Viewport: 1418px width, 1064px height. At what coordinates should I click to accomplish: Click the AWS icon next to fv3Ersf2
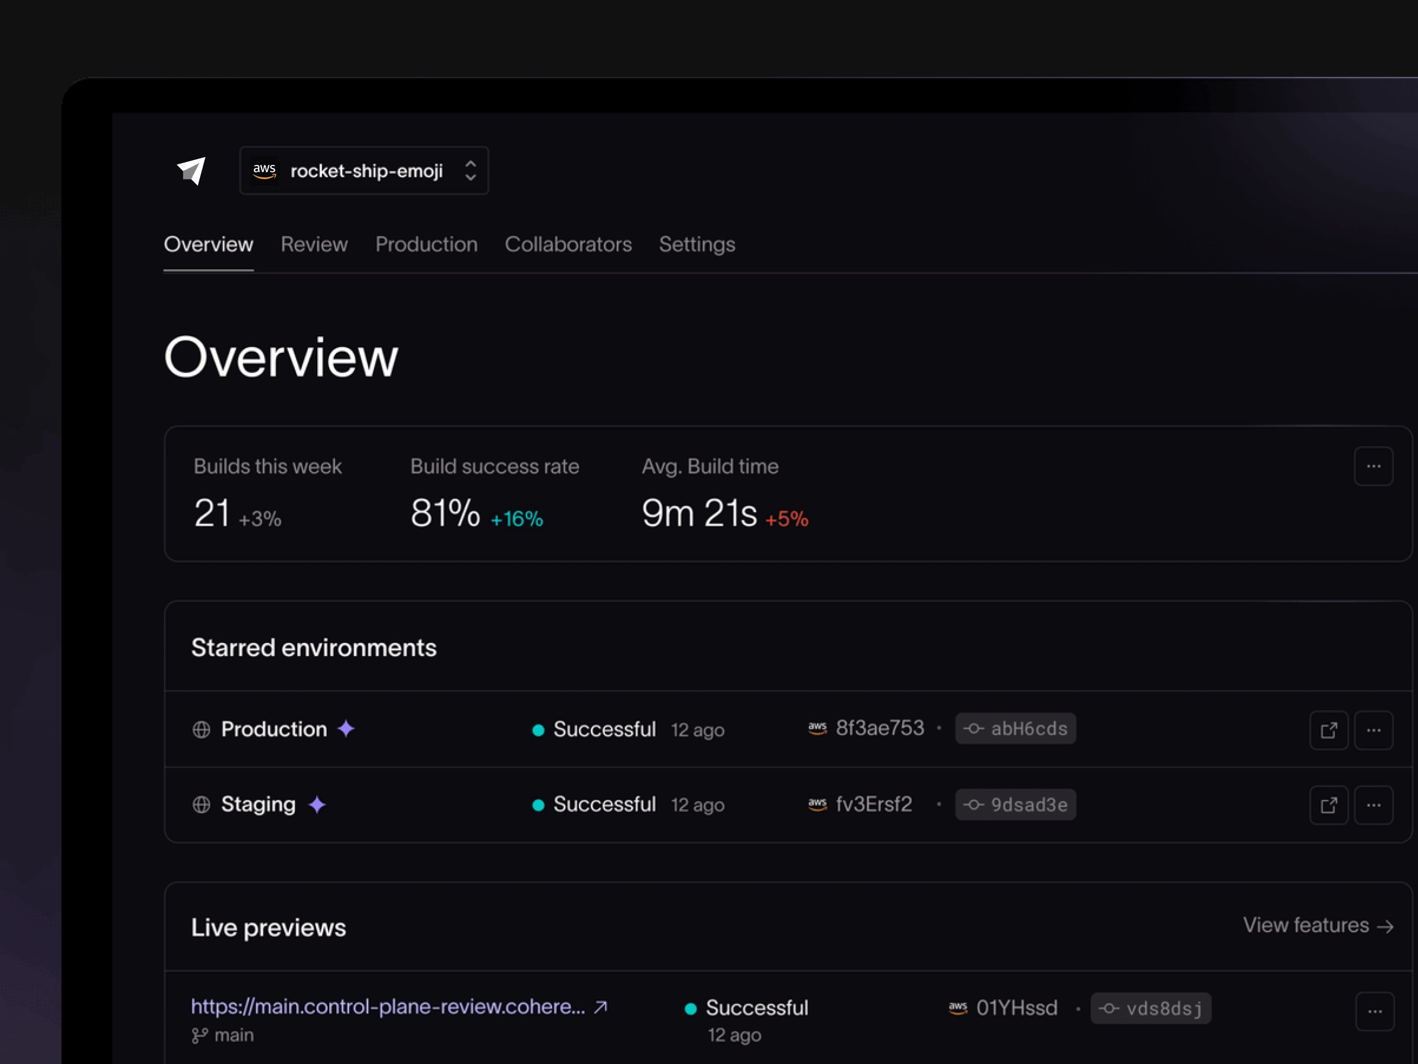pyautogui.click(x=817, y=805)
